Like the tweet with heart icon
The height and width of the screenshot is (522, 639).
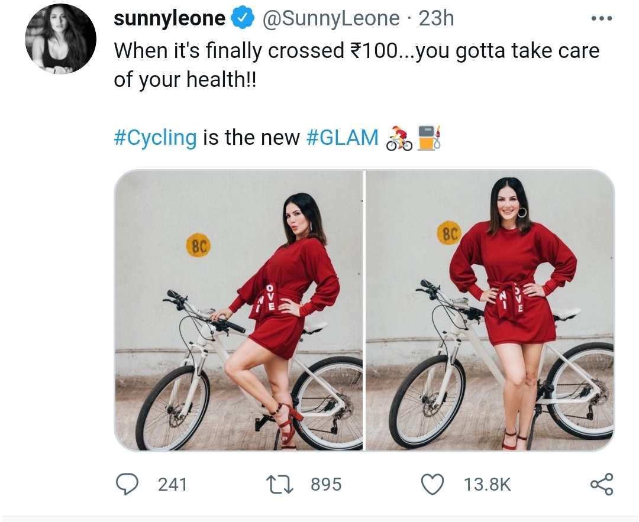432,485
